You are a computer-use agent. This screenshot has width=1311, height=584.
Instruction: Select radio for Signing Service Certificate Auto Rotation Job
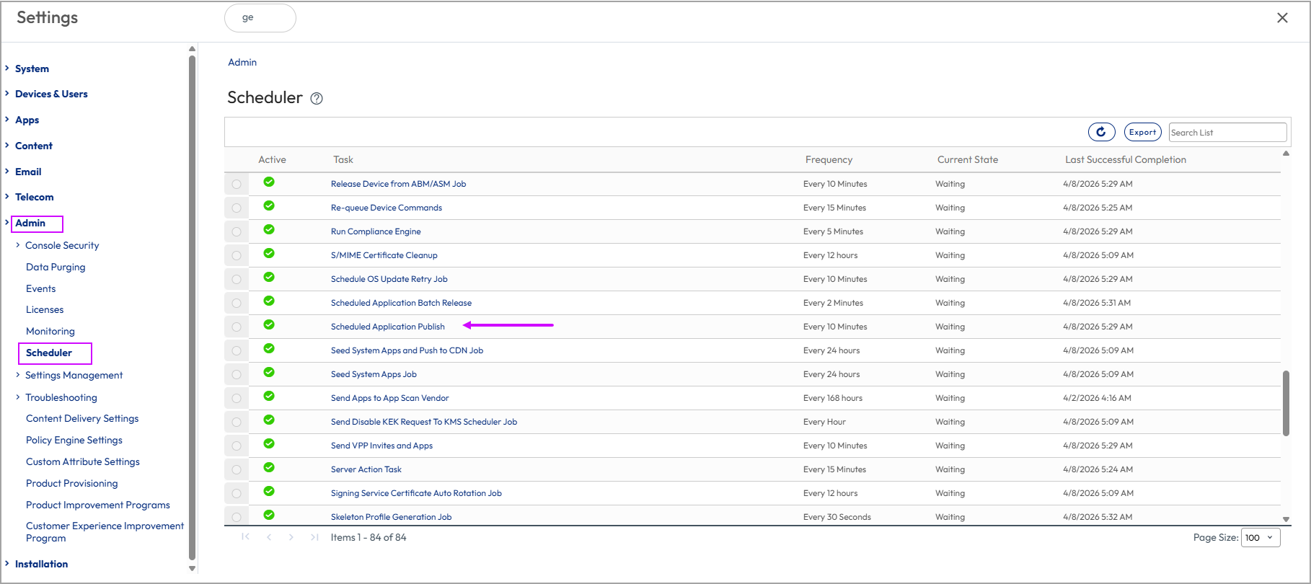[x=237, y=494]
